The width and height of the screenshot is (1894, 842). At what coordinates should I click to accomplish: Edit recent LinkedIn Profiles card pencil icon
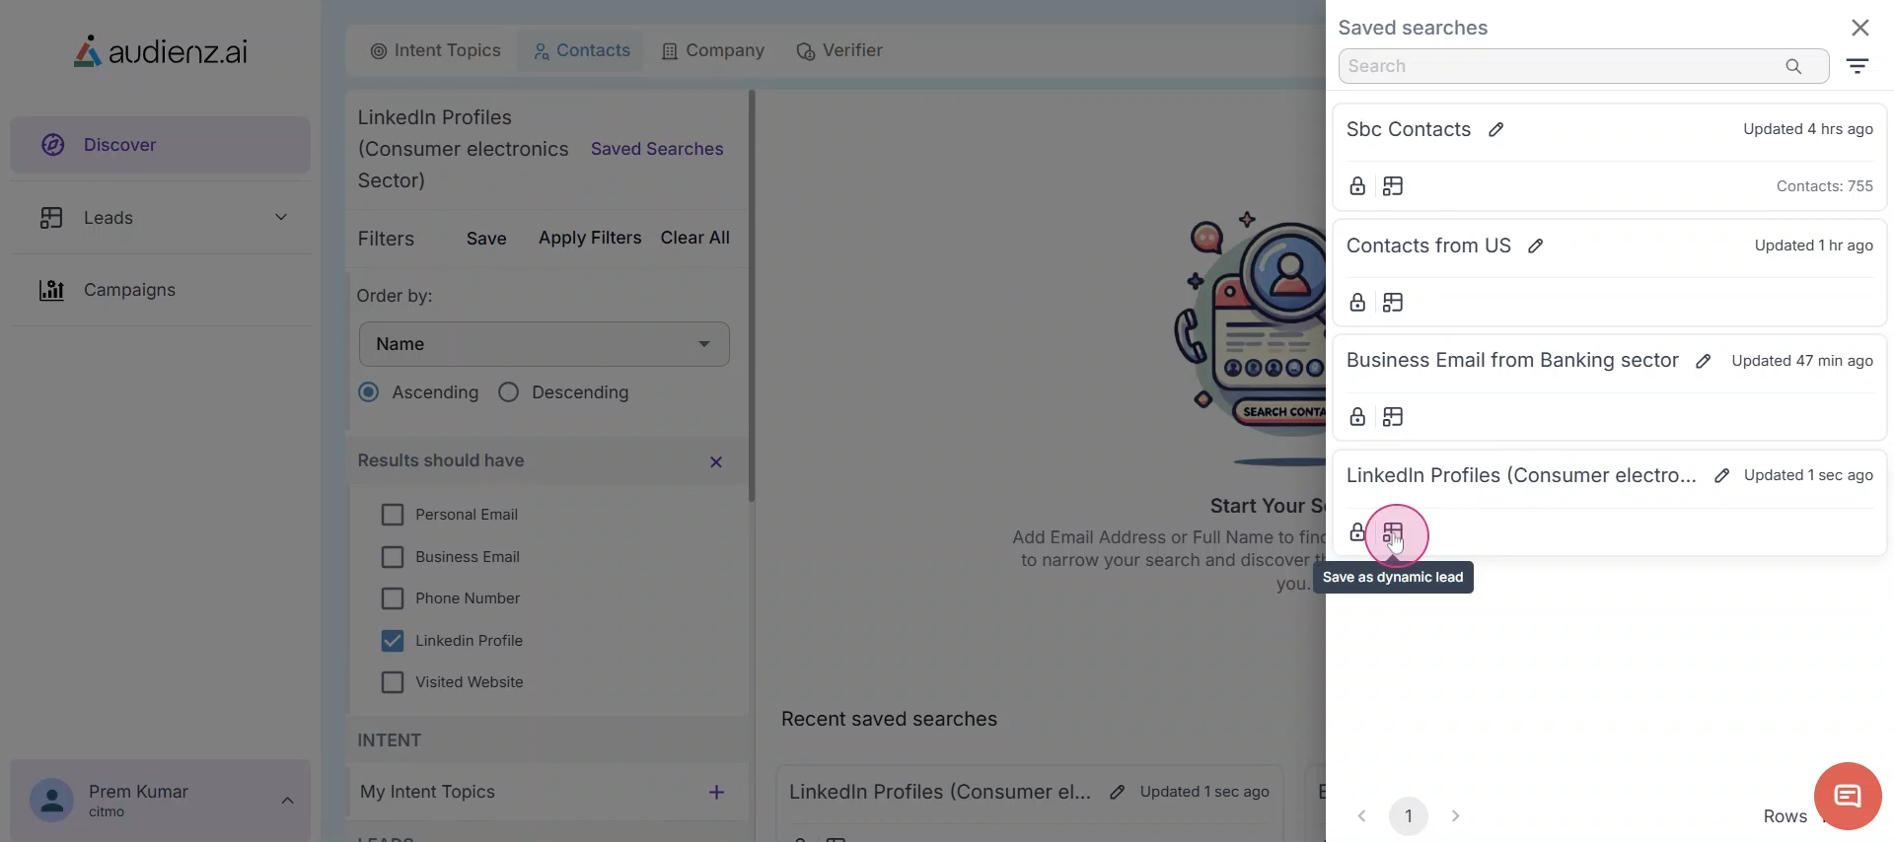click(1118, 792)
